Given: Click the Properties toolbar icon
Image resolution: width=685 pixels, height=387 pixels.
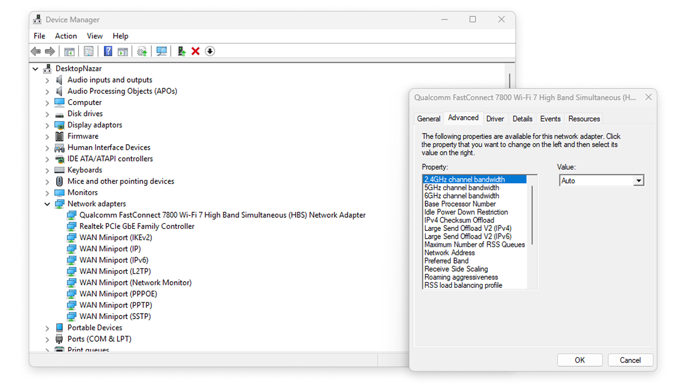Looking at the screenshot, I should [x=88, y=51].
